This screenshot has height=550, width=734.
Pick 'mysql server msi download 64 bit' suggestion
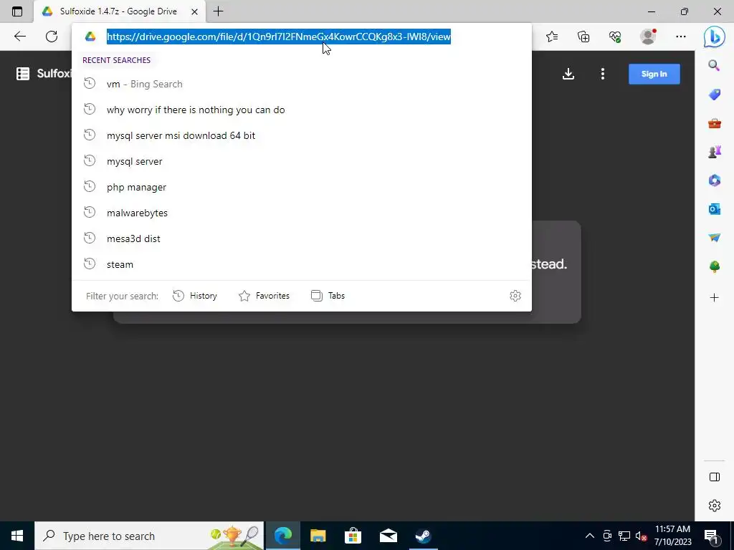pyautogui.click(x=302, y=135)
